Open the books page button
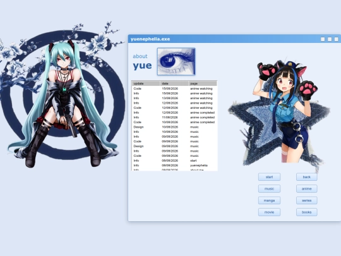341x256 pixels. tap(307, 212)
